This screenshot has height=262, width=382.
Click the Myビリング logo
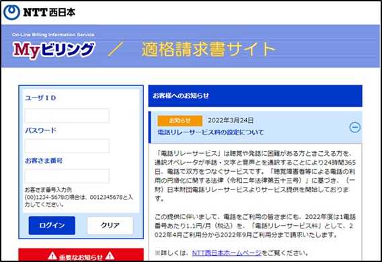[x=54, y=50]
